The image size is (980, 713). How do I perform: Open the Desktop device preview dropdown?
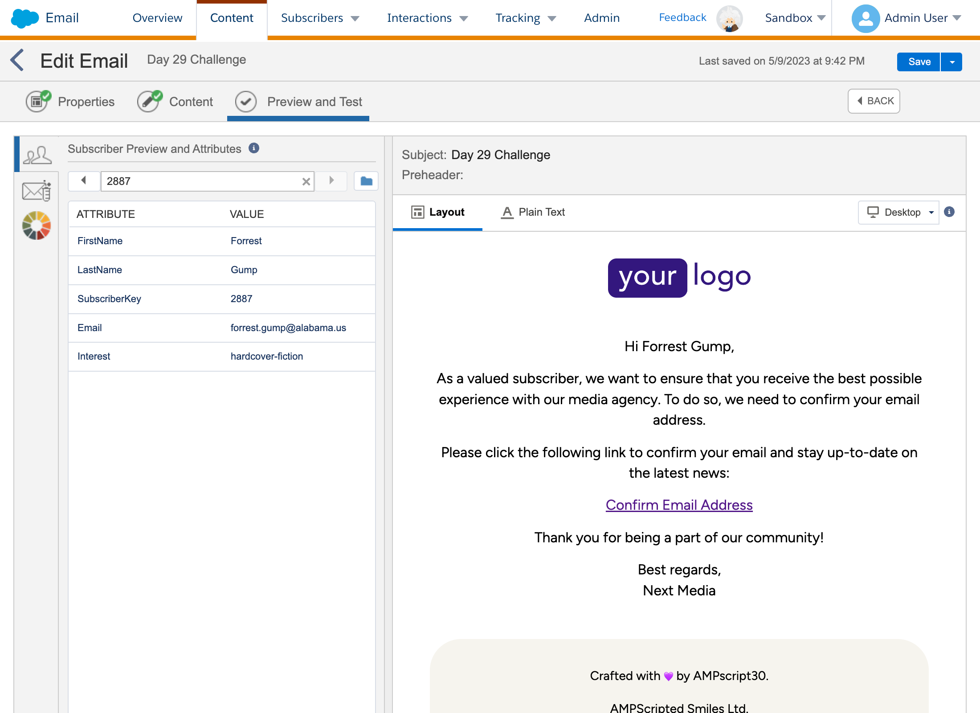coord(898,212)
